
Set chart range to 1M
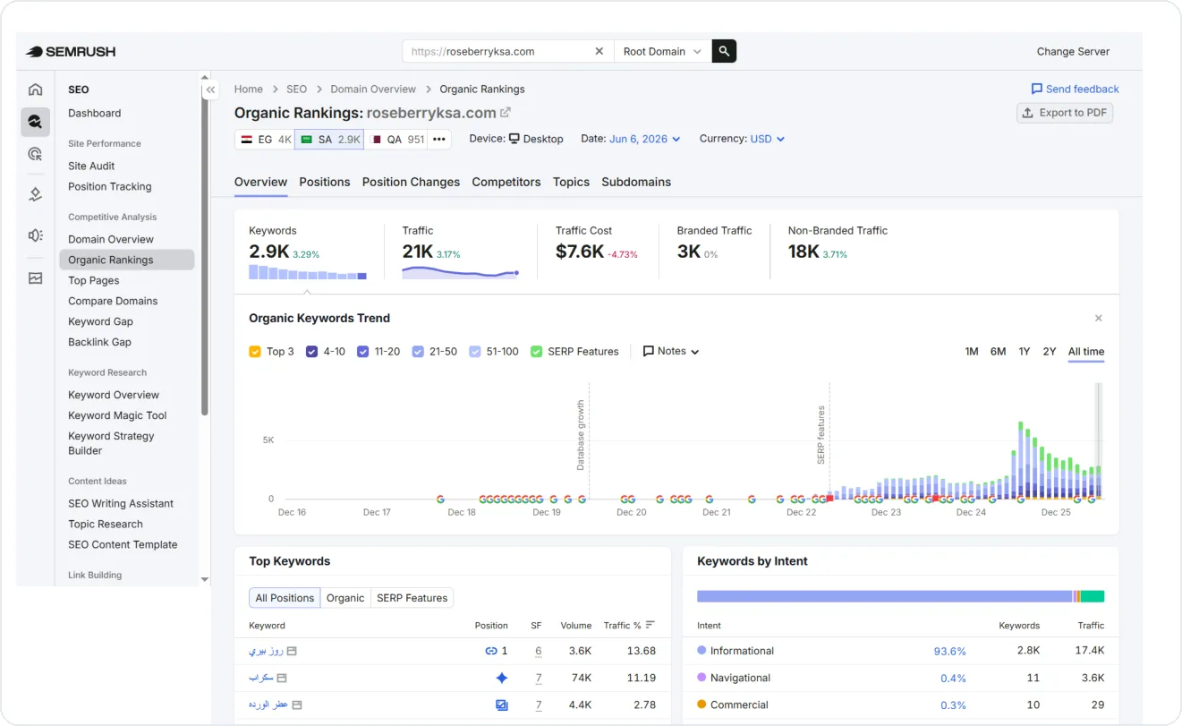pos(972,352)
